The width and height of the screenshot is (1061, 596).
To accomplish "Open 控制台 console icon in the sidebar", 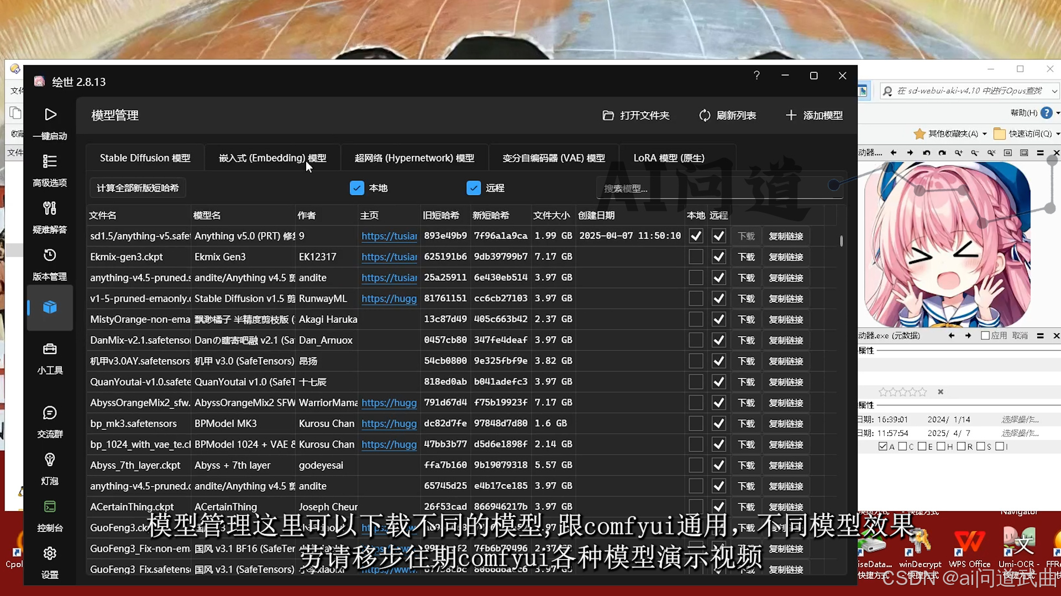I will [50, 507].
